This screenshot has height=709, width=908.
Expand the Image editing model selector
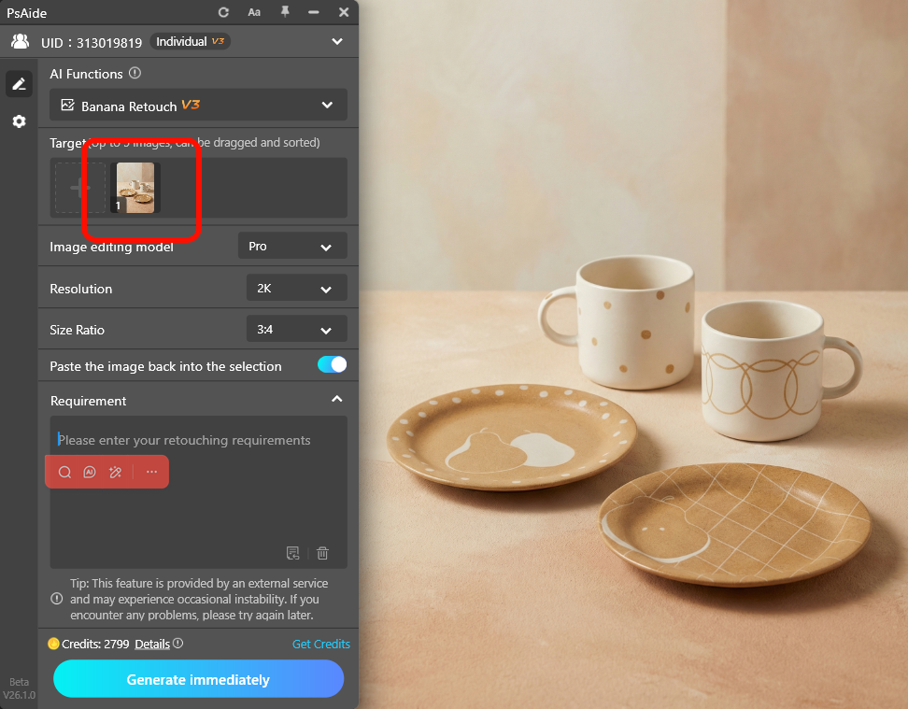pos(292,246)
